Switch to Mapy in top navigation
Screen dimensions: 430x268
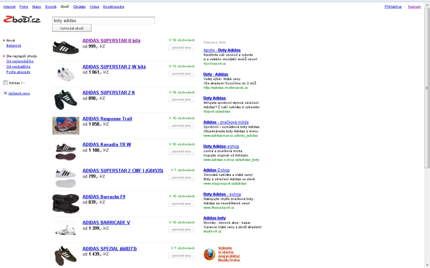coord(37,7)
